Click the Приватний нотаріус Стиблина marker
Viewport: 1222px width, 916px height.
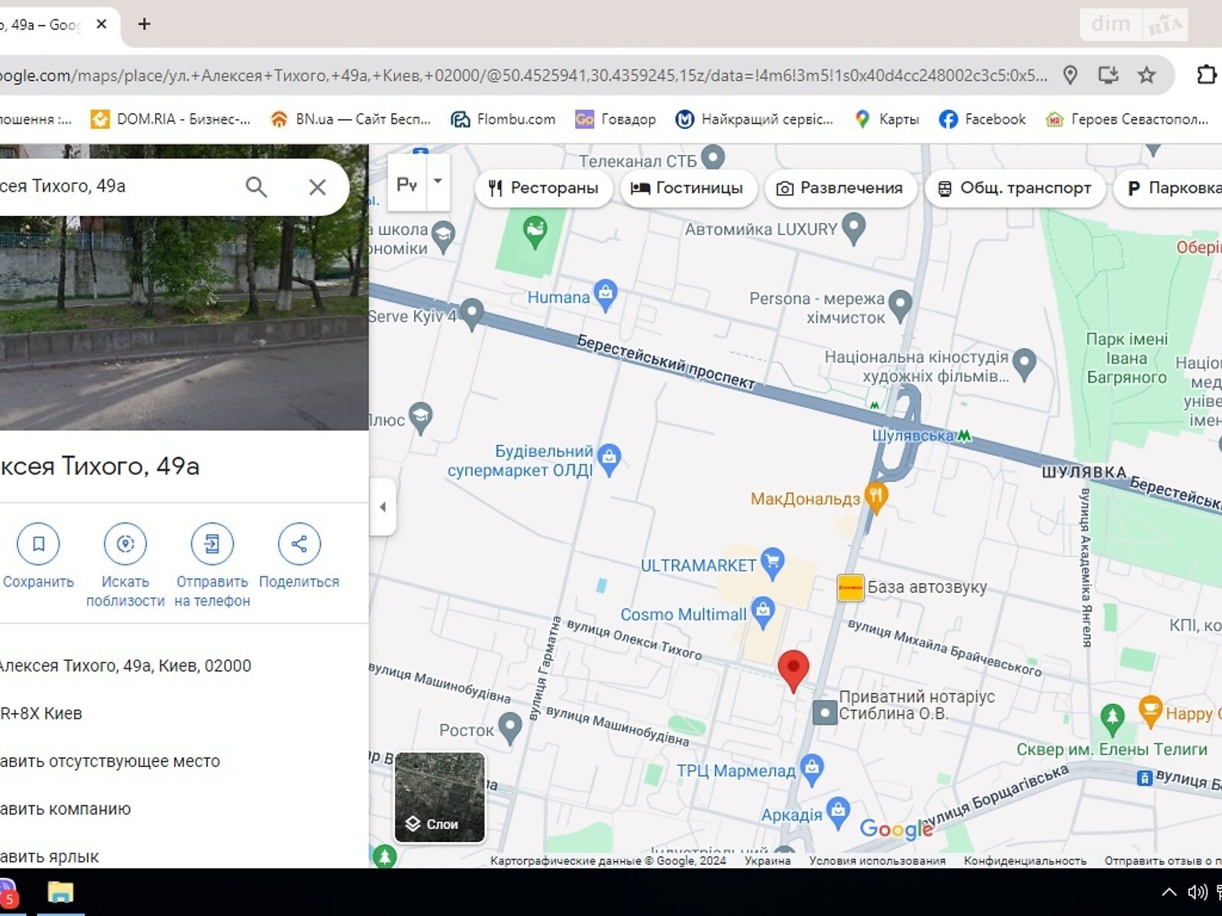(825, 712)
